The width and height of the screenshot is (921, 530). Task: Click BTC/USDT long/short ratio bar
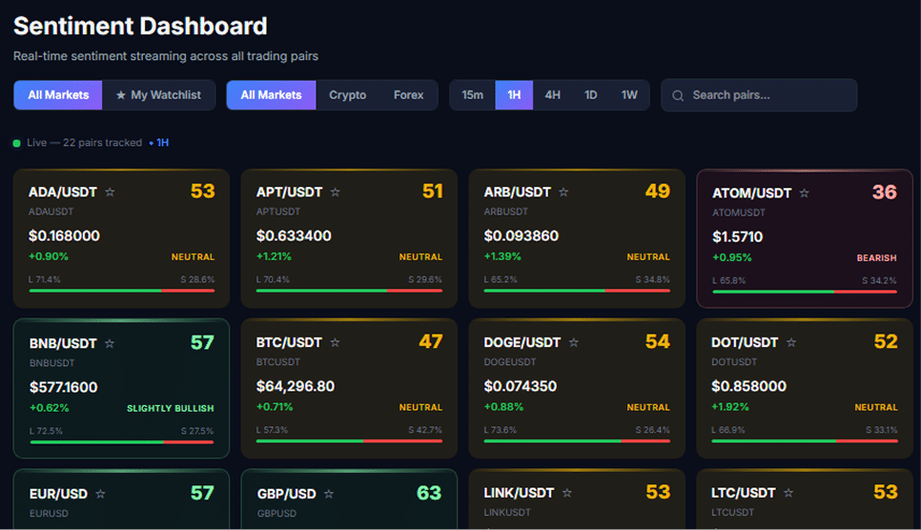[349, 440]
